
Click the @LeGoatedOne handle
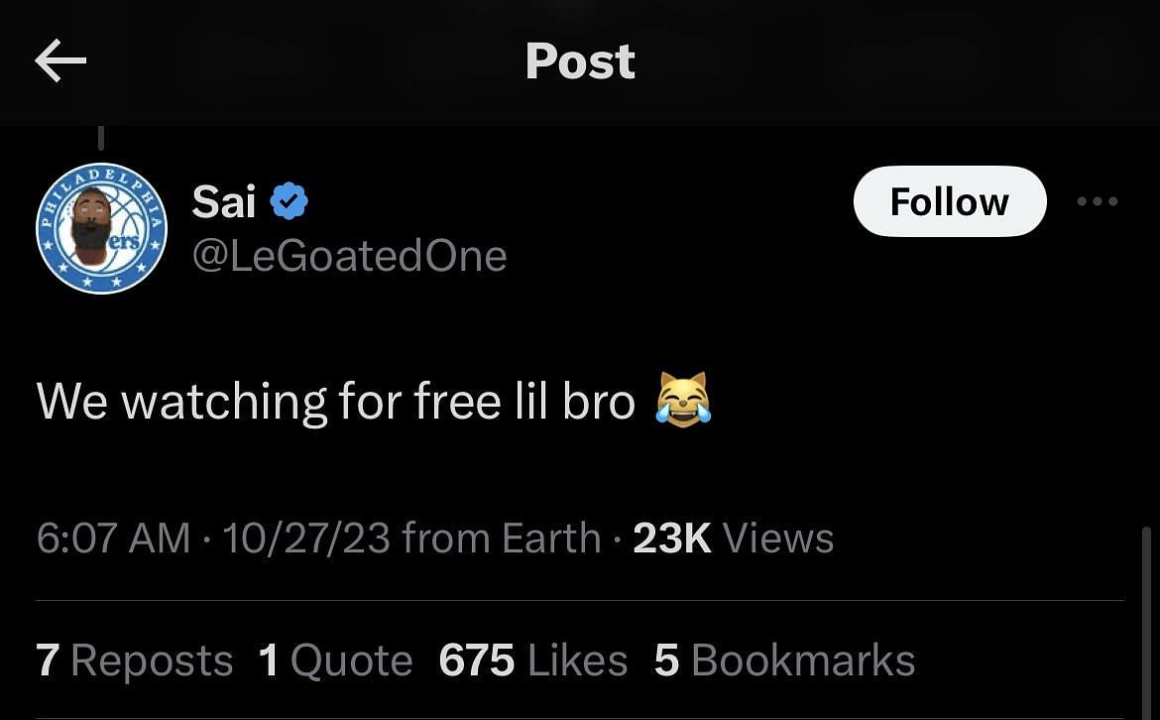point(349,256)
